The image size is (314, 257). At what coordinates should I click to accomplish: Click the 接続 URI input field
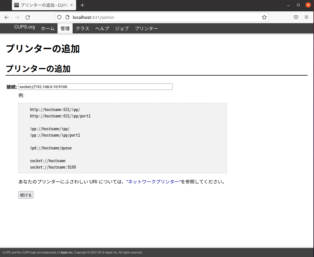(95, 87)
